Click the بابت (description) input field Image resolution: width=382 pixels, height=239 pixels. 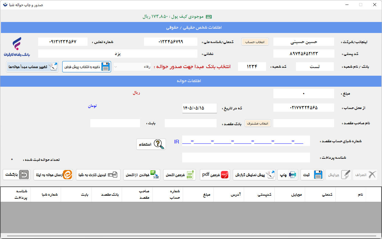click(x=115, y=123)
